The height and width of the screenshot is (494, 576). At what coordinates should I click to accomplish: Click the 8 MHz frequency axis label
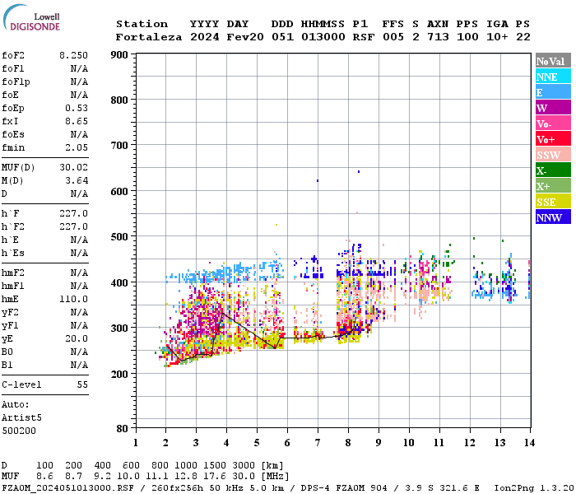[x=348, y=443]
